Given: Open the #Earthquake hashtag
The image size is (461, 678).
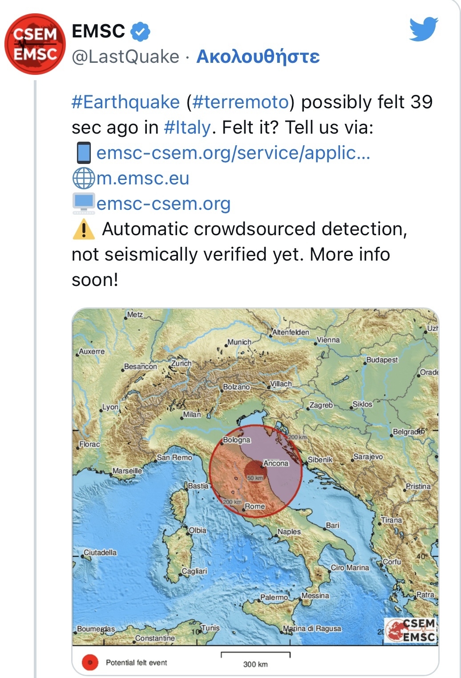Looking at the screenshot, I should (x=125, y=102).
